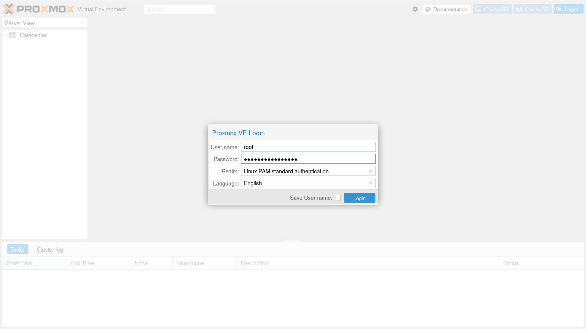Click the Description column header
The image size is (586, 329).
click(255, 263)
